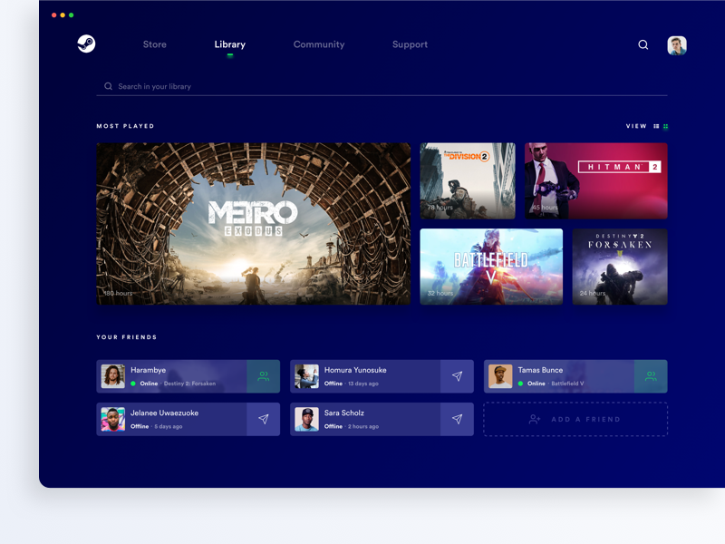
Task: Open the Hitman 2 game card
Action: pos(596,180)
